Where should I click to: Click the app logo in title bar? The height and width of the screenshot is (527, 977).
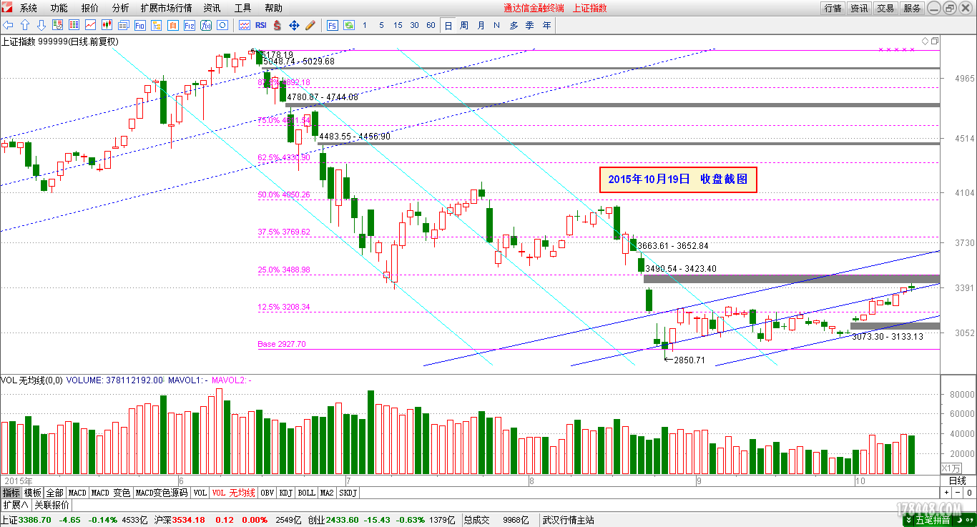click(x=7, y=8)
